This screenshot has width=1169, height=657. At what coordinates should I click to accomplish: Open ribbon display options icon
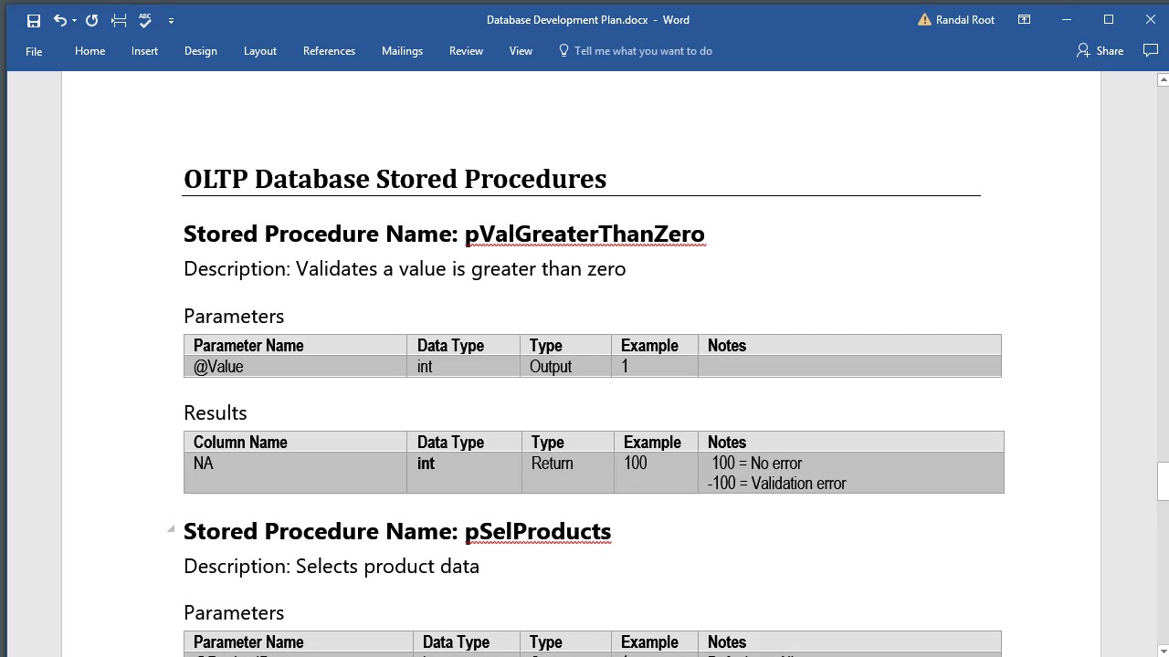pyautogui.click(x=1025, y=20)
